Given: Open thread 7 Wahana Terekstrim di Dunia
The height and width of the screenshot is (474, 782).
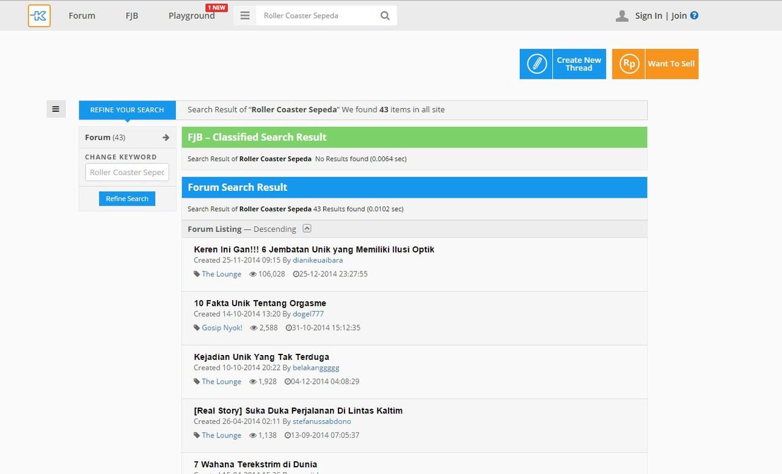Looking at the screenshot, I should pos(255,464).
